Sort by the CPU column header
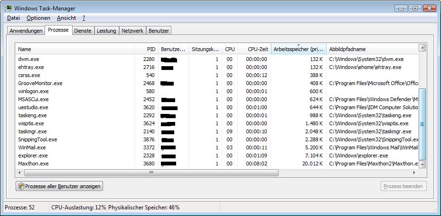This screenshot has width=441, height=216. [230, 49]
